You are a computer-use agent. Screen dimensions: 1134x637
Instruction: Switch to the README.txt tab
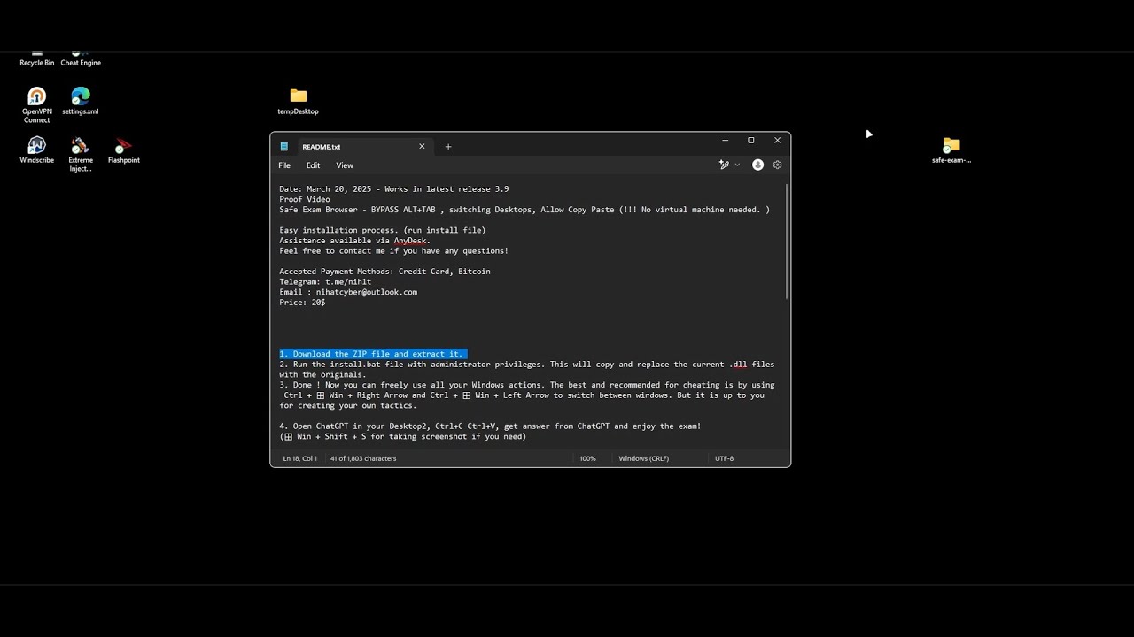point(353,147)
